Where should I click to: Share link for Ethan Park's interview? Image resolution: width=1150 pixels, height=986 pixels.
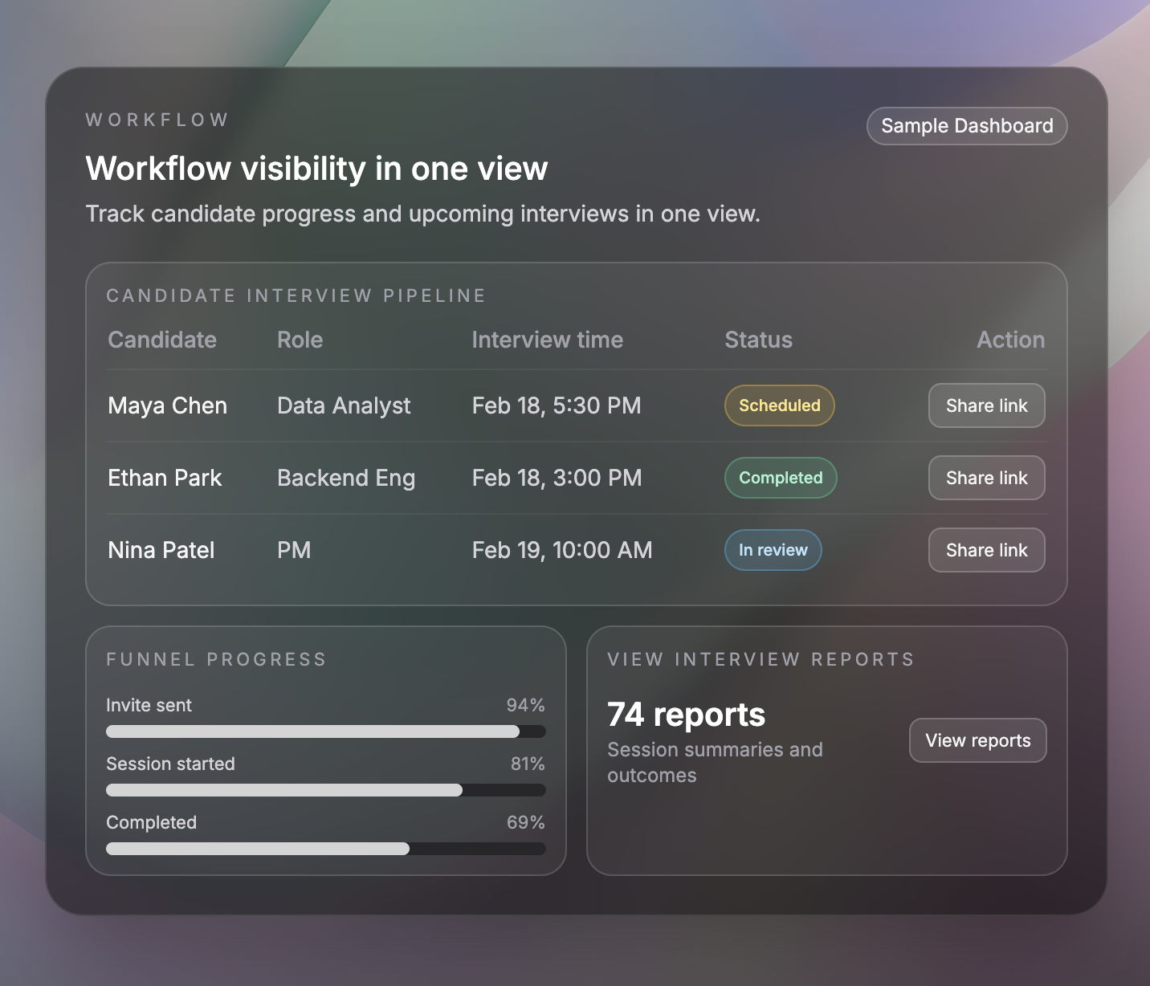986,478
